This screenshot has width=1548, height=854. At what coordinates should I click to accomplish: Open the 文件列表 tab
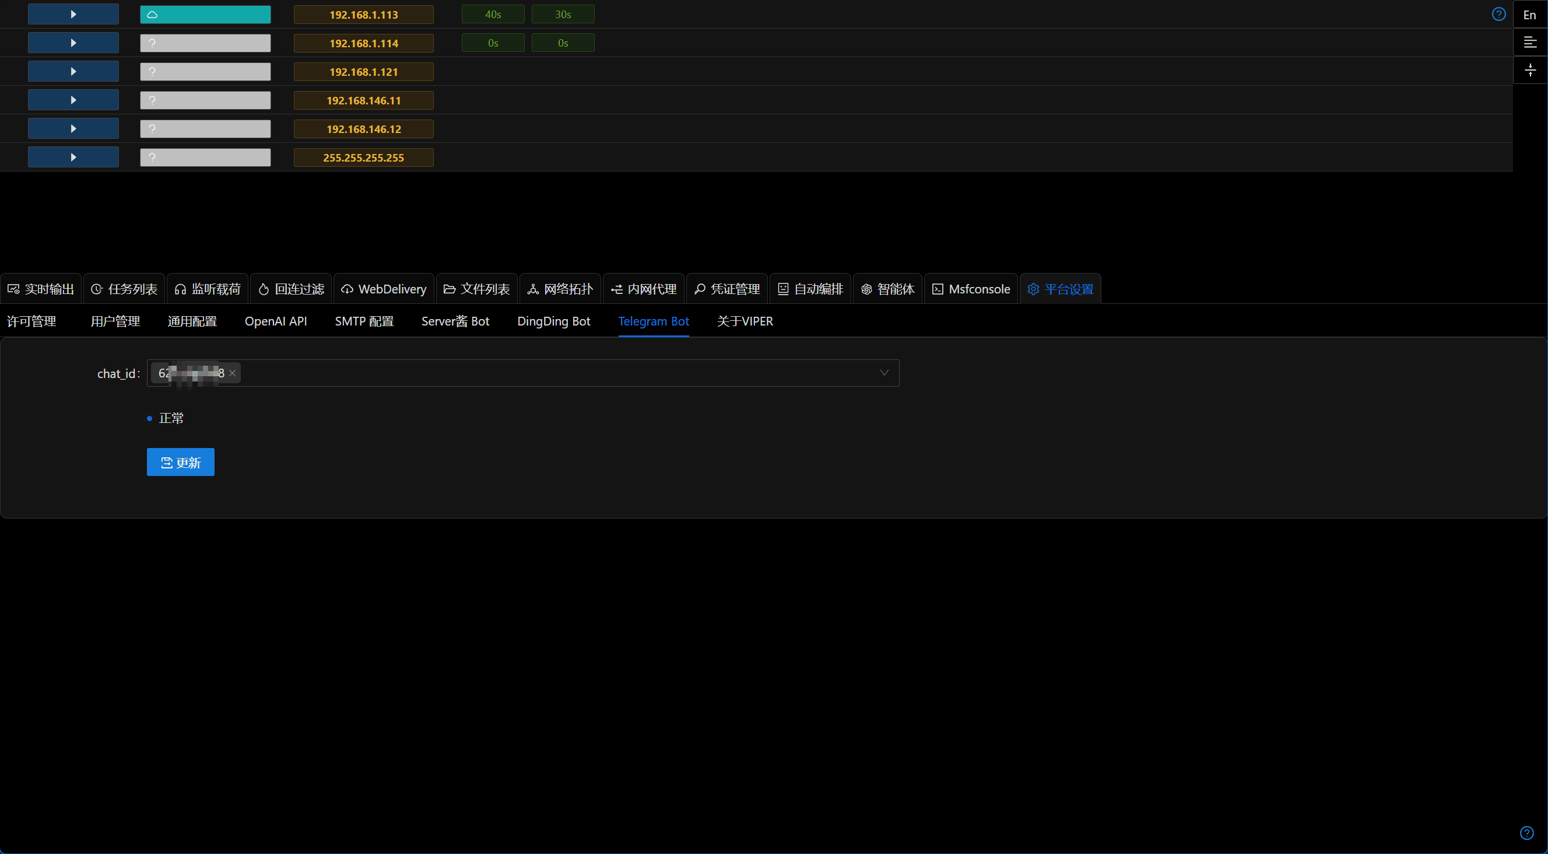click(477, 289)
